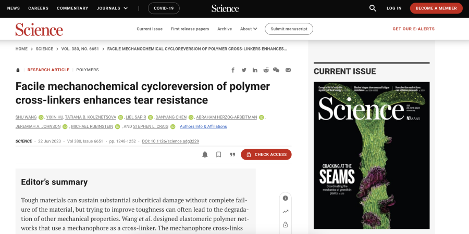469x234 pixels.
Task: Open the current issue cover thumbnail
Action: click(x=372, y=155)
